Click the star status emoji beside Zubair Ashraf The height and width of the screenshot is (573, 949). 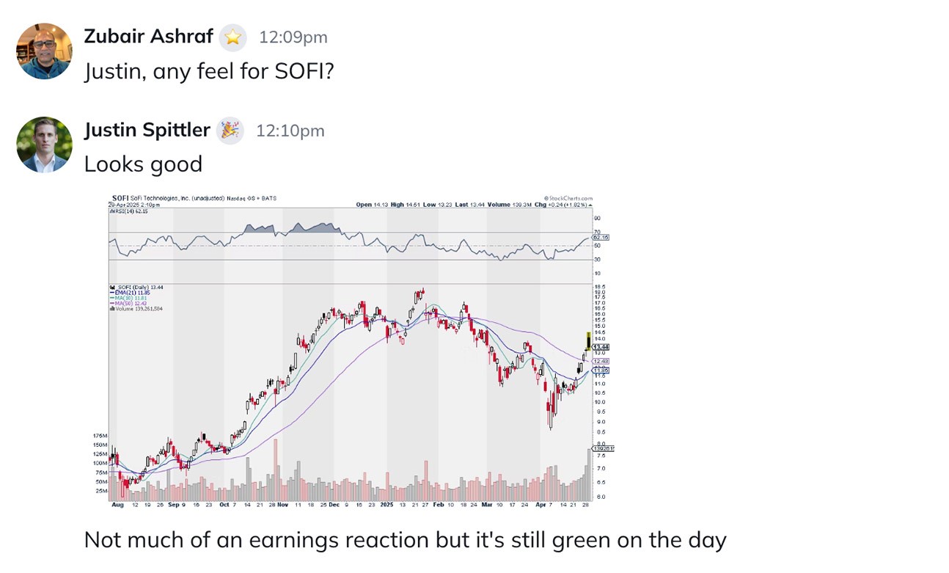coord(232,37)
